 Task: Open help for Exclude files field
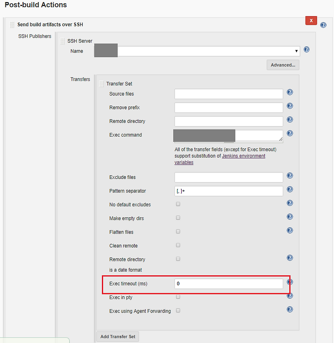coord(290,175)
